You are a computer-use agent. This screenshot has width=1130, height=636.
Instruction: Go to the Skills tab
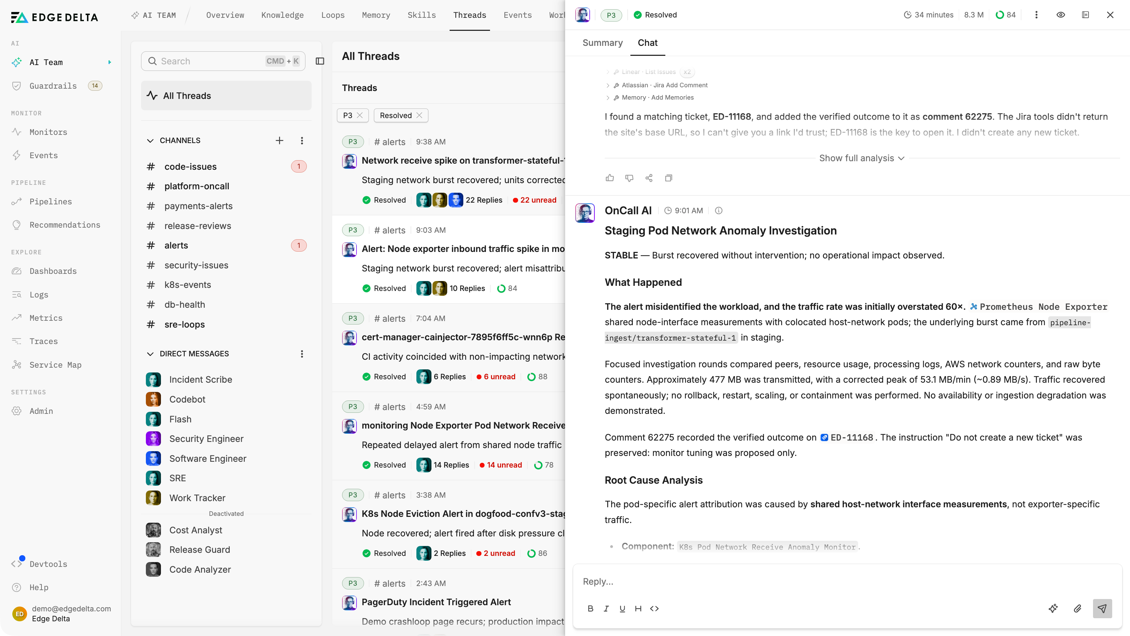coord(422,15)
